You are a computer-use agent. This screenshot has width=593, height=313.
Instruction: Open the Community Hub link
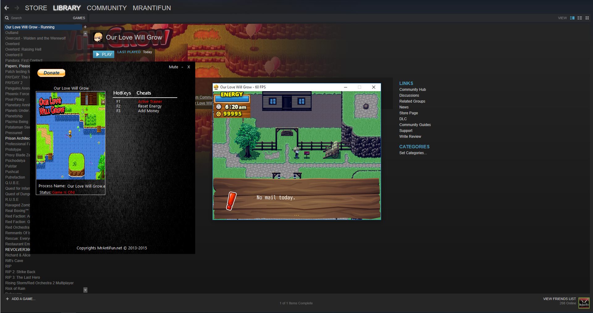[x=412, y=90]
